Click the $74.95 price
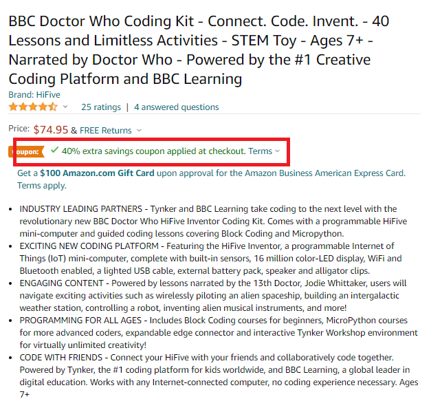Screen dimensions: 431x412 click(x=51, y=130)
